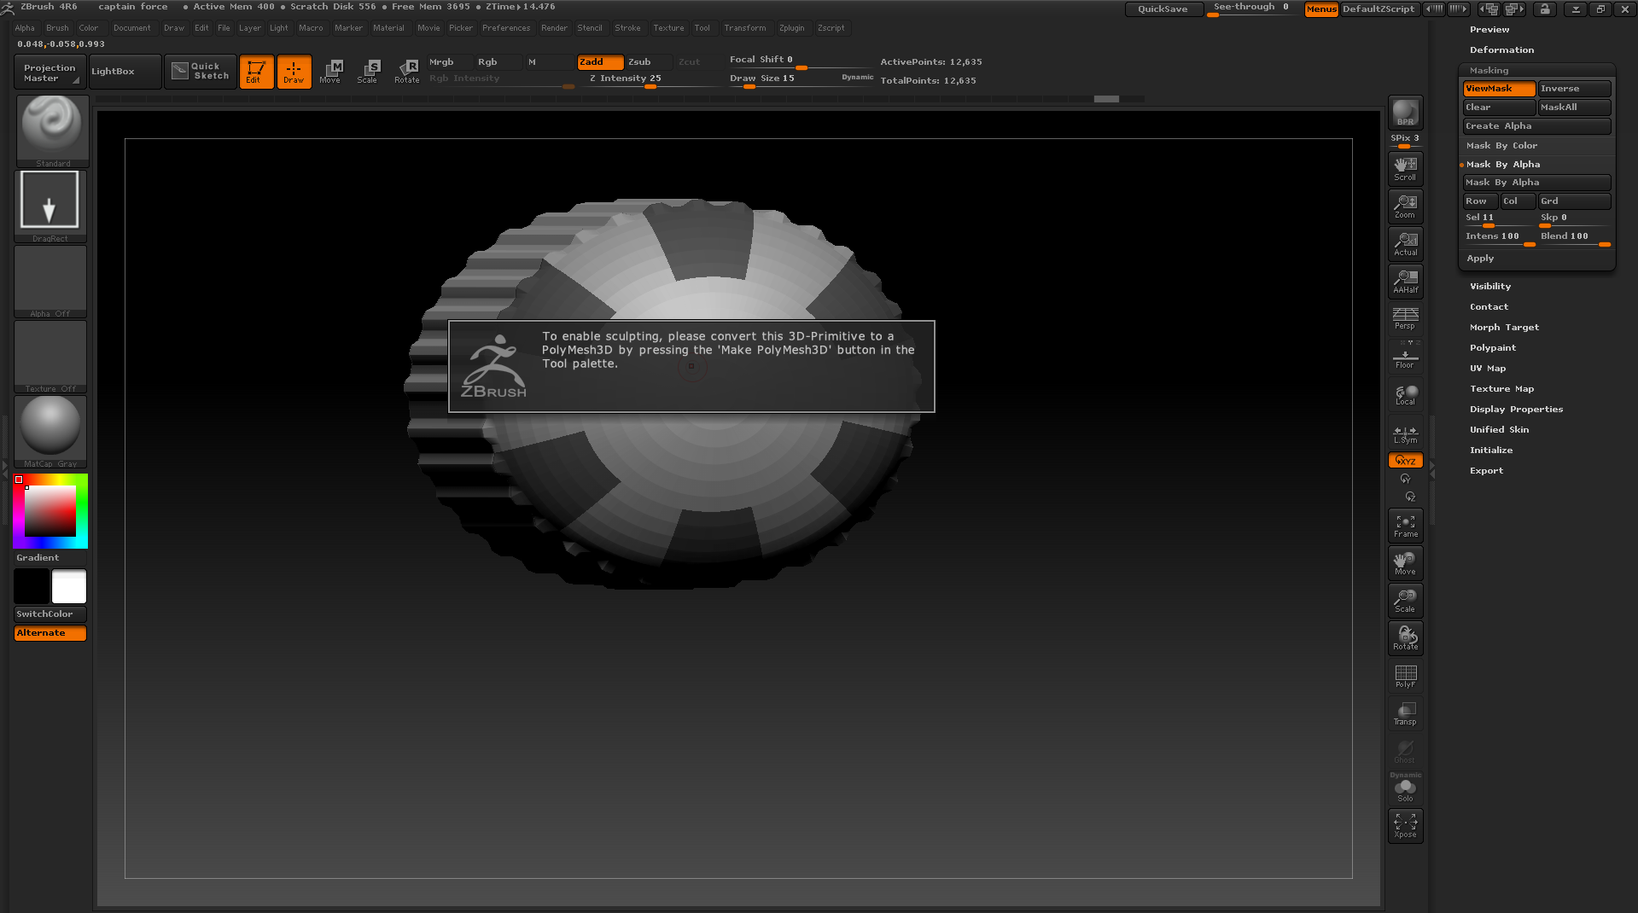Set canvas to AAHalf size

coord(1405,281)
